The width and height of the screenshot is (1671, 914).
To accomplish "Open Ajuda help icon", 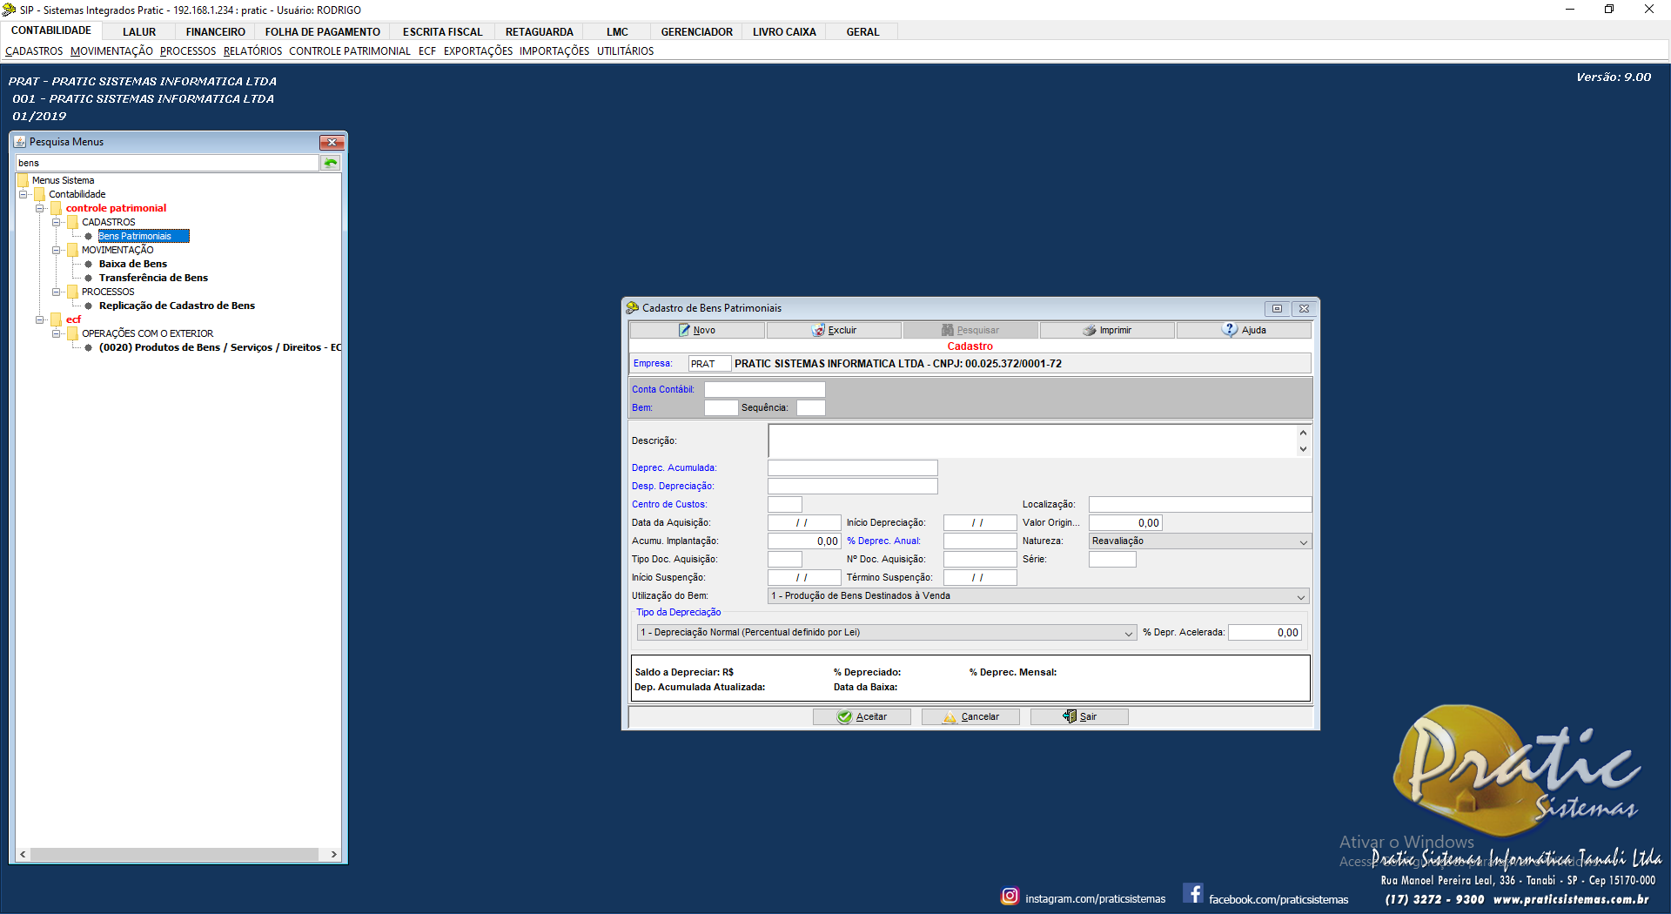I will pyautogui.click(x=1230, y=330).
